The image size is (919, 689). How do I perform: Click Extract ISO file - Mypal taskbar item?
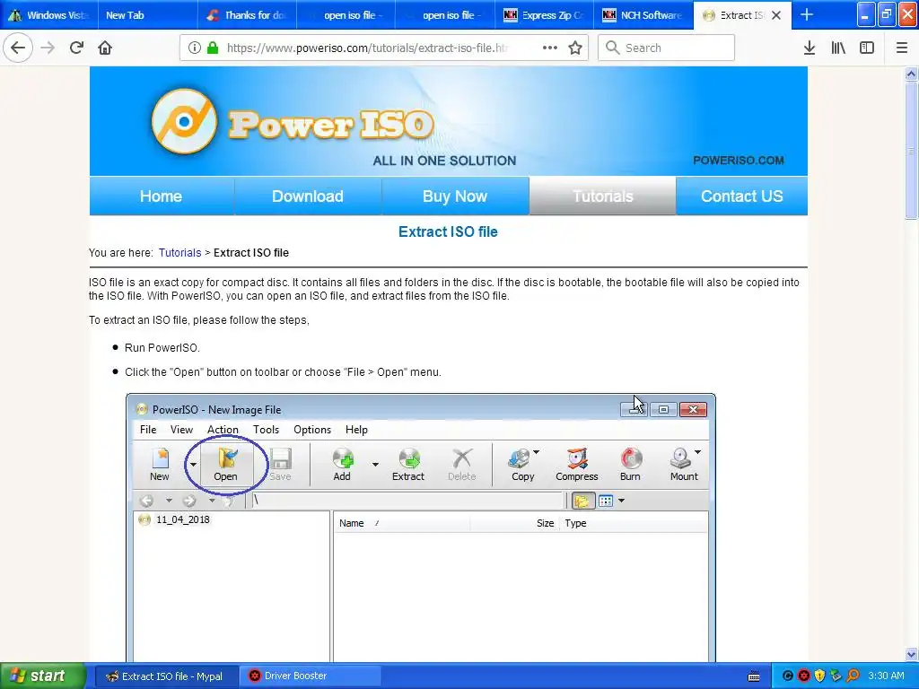166,676
